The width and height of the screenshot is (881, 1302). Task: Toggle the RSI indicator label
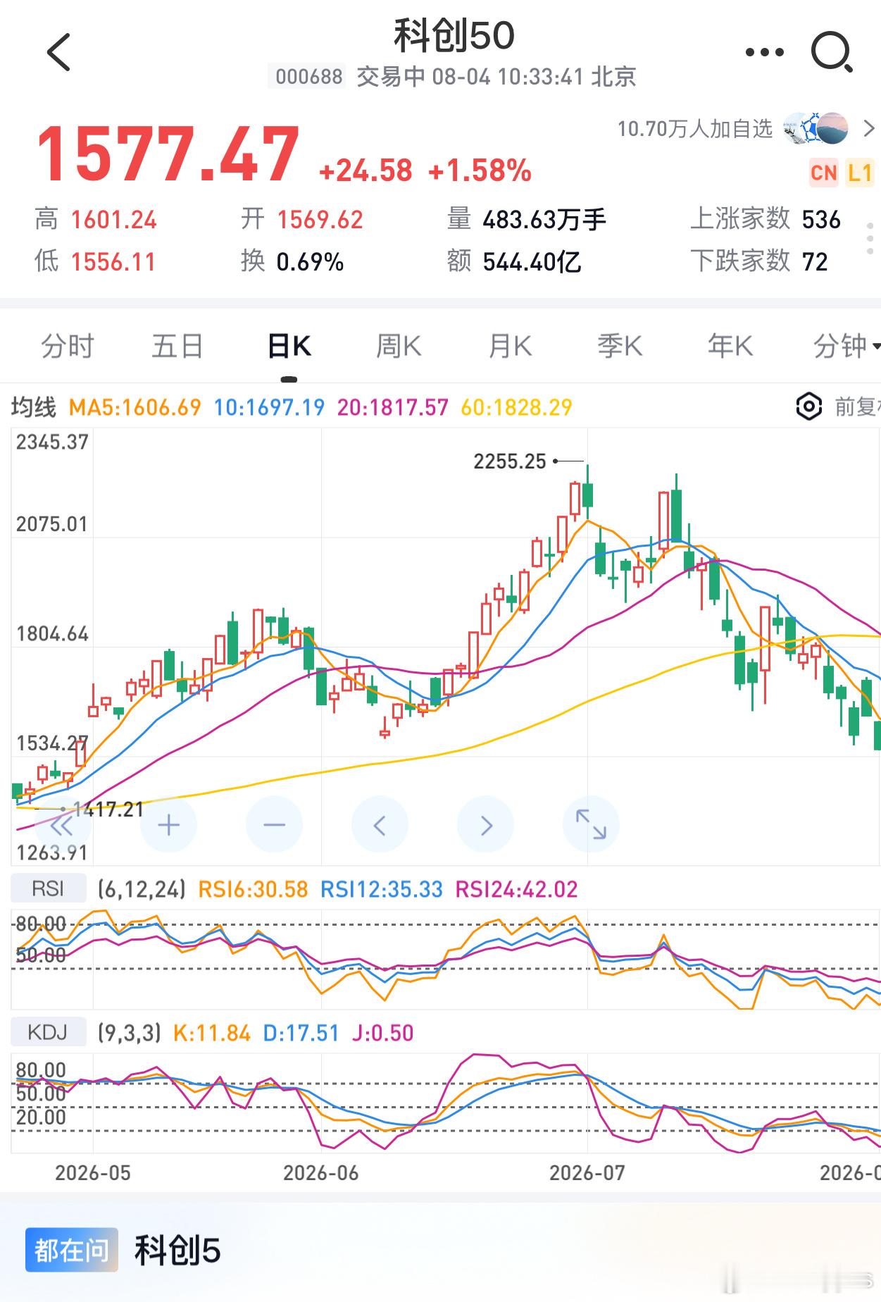click(48, 889)
